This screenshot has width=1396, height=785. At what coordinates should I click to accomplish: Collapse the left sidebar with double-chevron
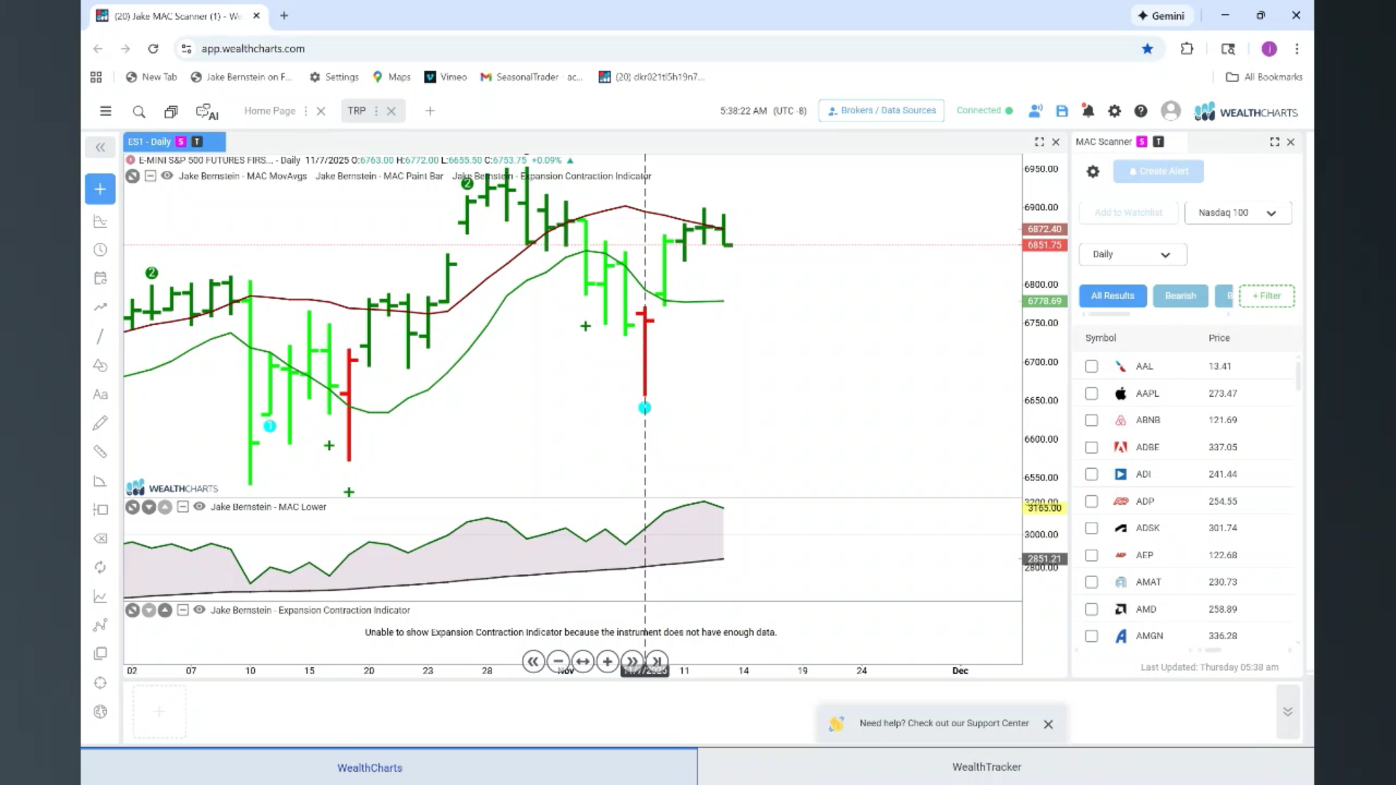tap(100, 148)
